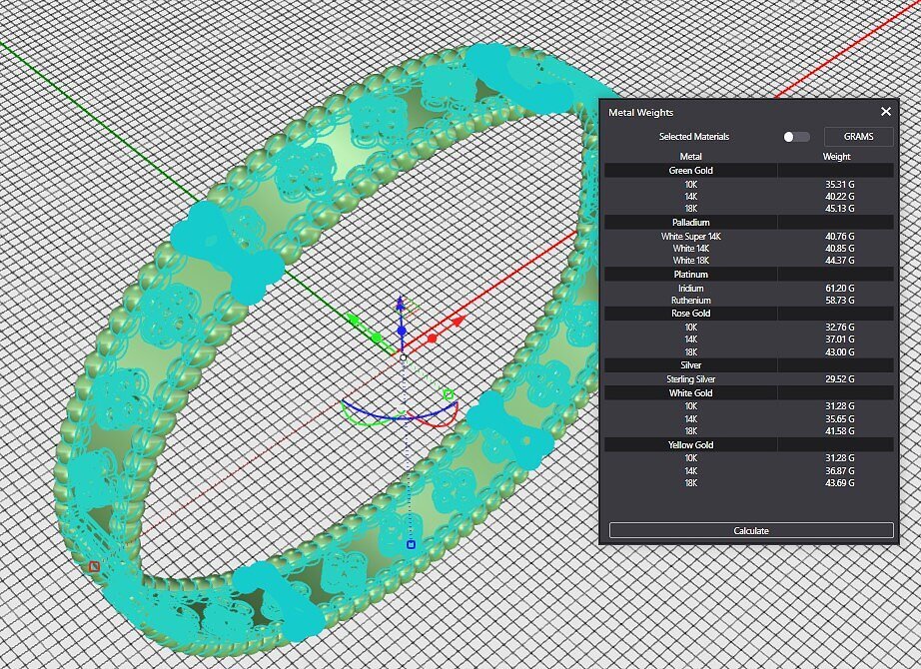Click the Platinum group header row
The height and width of the screenshot is (669, 921).
690,274
